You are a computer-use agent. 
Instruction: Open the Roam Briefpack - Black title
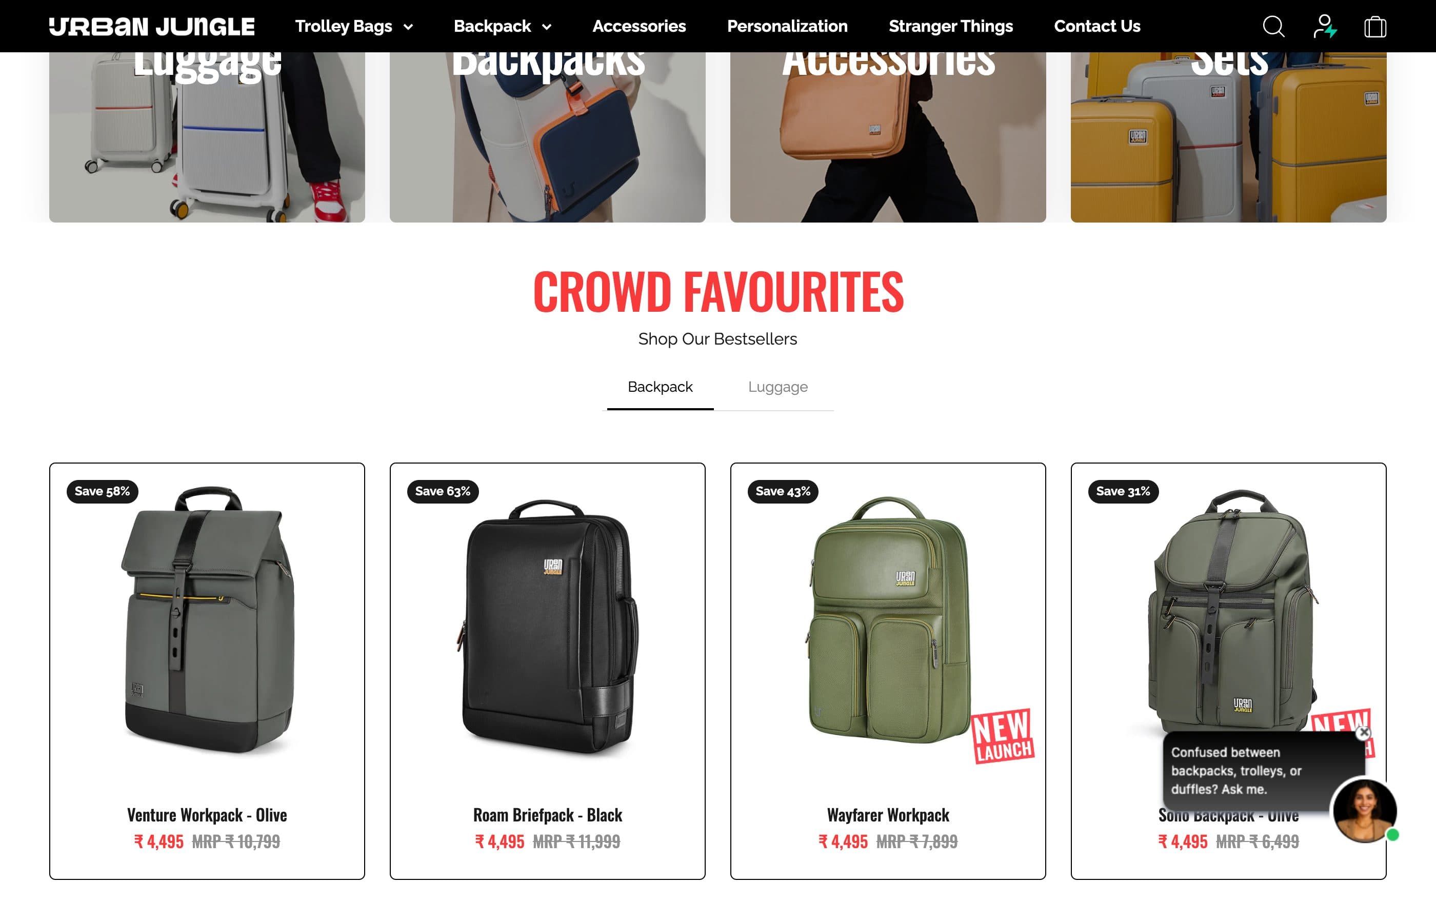[547, 815]
